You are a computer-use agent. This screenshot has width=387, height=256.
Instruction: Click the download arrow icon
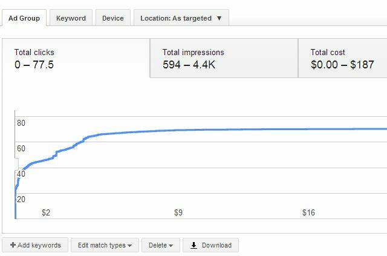pyautogui.click(x=193, y=245)
